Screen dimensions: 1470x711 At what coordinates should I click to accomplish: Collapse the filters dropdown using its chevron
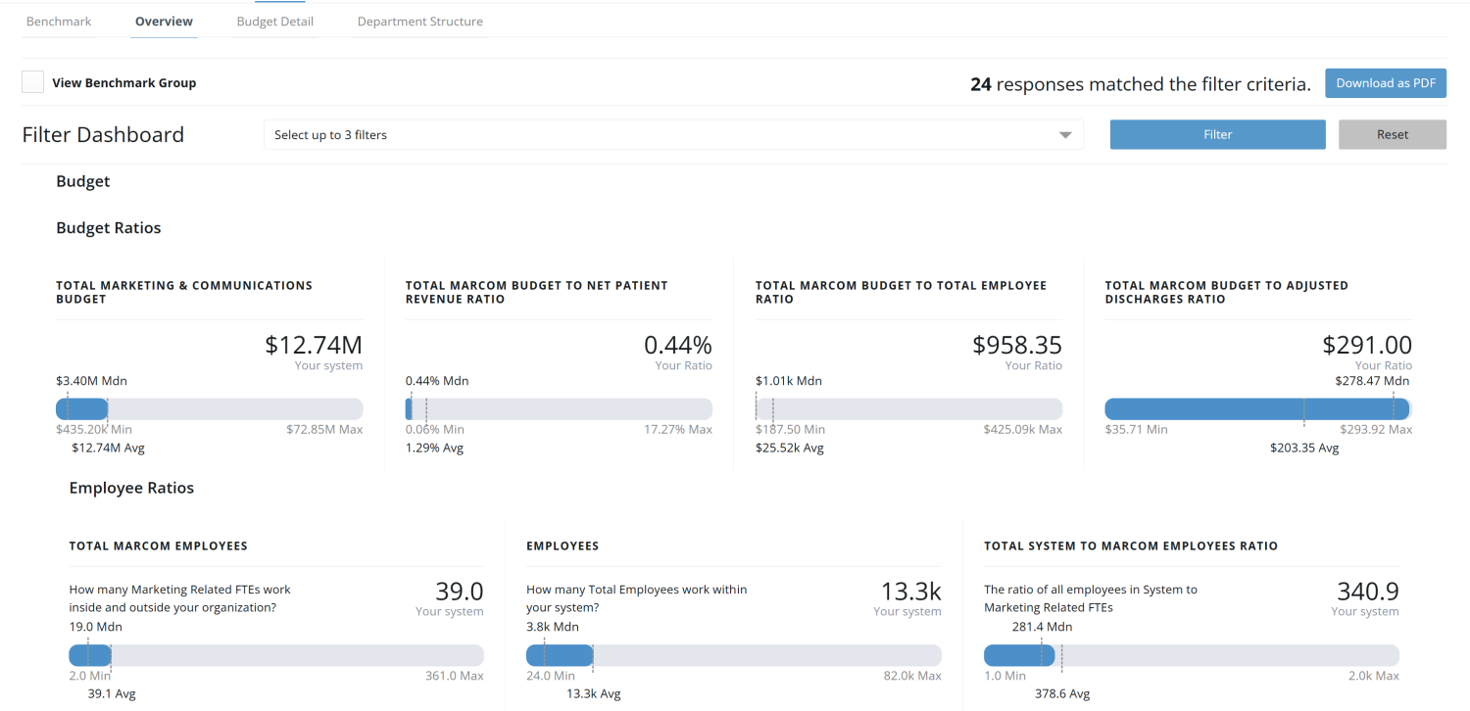[1065, 134]
